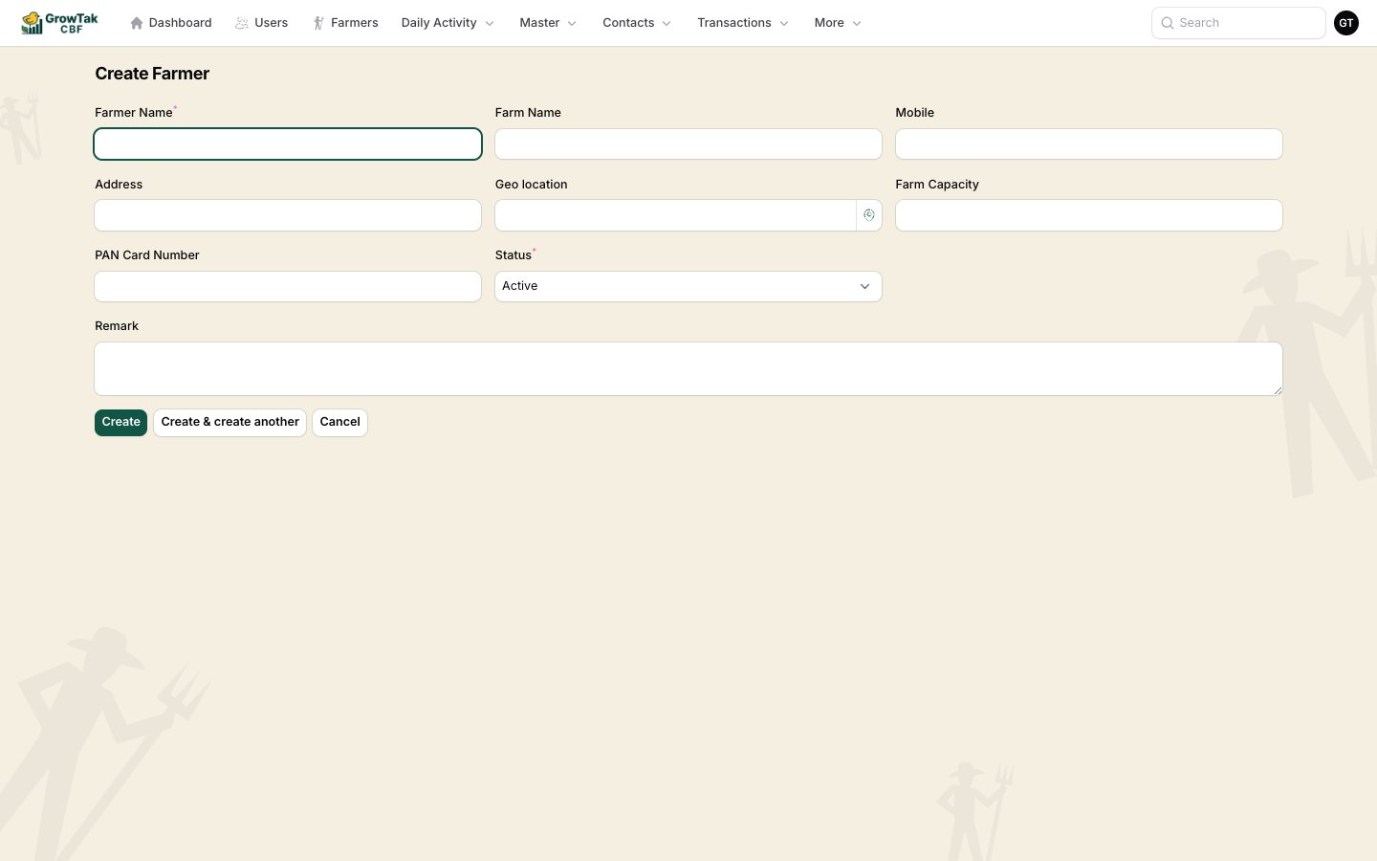This screenshot has width=1377, height=861.
Task: Click the Dashboard home icon
Action: [137, 23]
